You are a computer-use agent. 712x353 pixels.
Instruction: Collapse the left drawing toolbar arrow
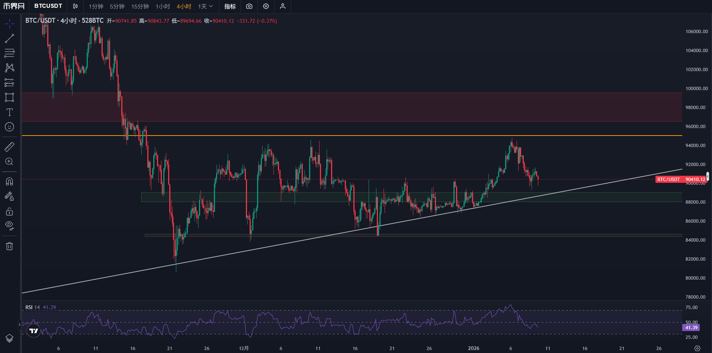[20, 325]
